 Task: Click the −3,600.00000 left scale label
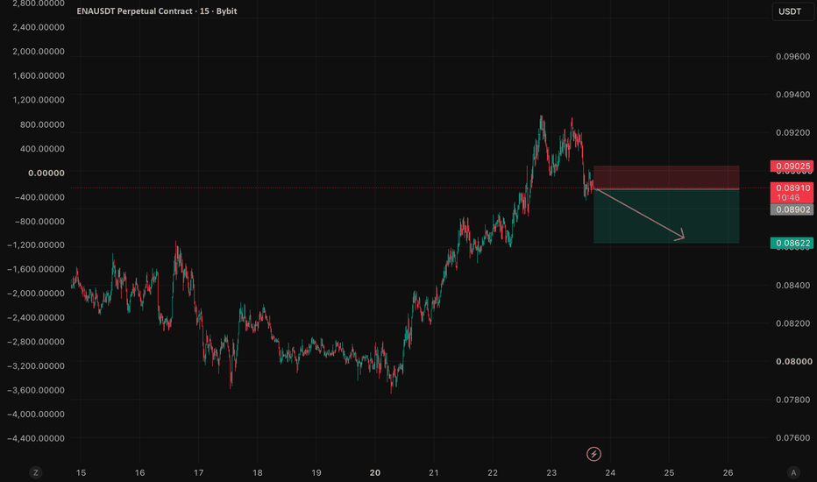(36, 390)
